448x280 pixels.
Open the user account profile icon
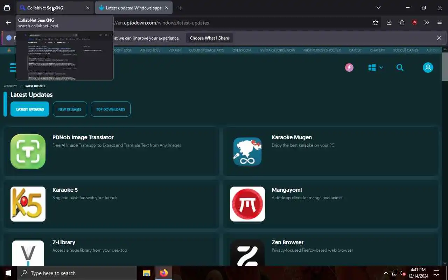tap(428, 68)
